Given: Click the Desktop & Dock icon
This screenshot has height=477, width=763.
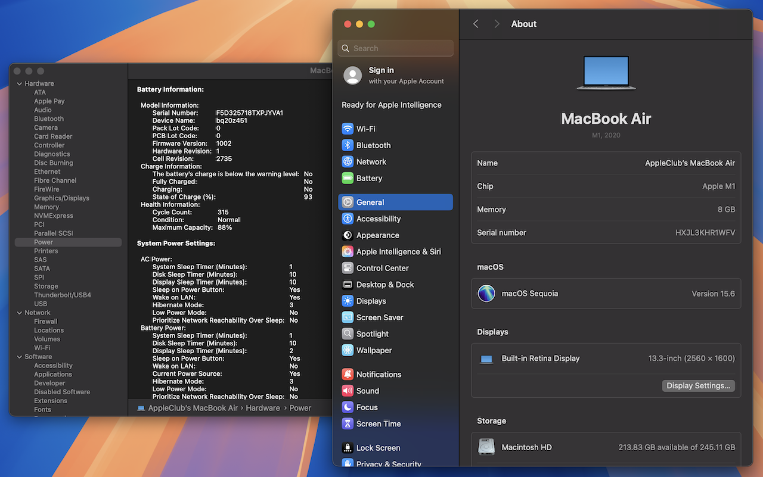Looking at the screenshot, I should 348,285.
